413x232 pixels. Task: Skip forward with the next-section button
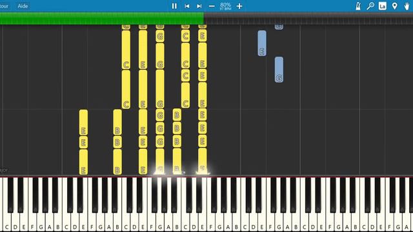[x=199, y=6]
